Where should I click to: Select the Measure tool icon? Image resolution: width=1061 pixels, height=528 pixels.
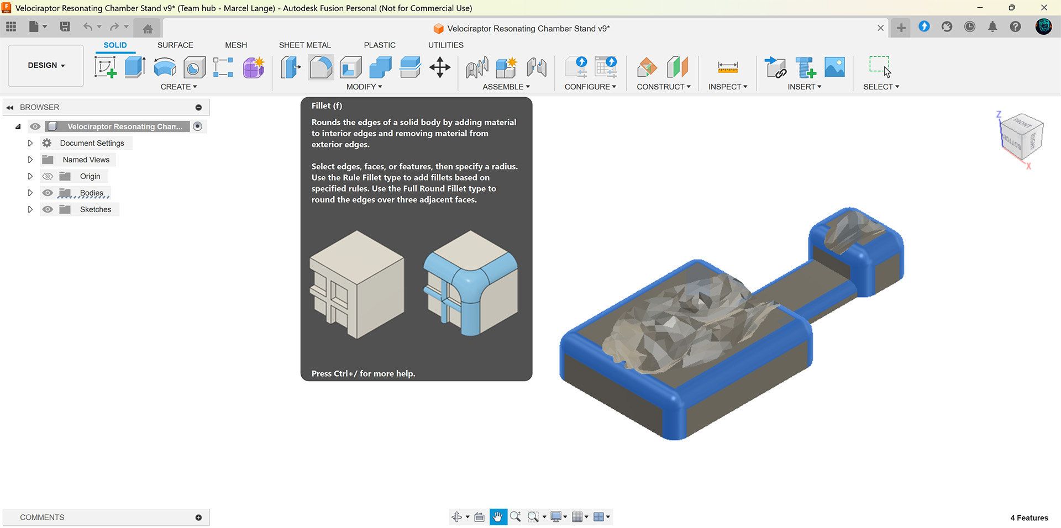click(x=728, y=67)
